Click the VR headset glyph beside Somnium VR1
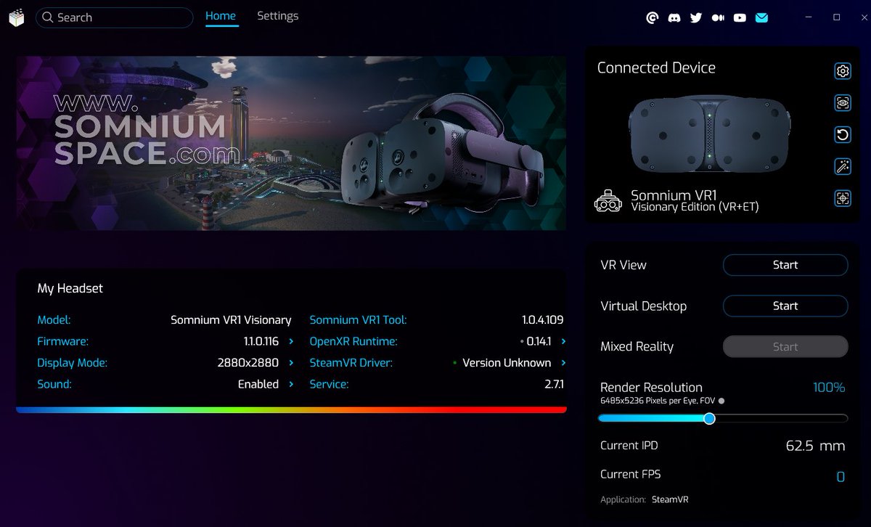Image resolution: width=871 pixels, height=527 pixels. click(608, 201)
